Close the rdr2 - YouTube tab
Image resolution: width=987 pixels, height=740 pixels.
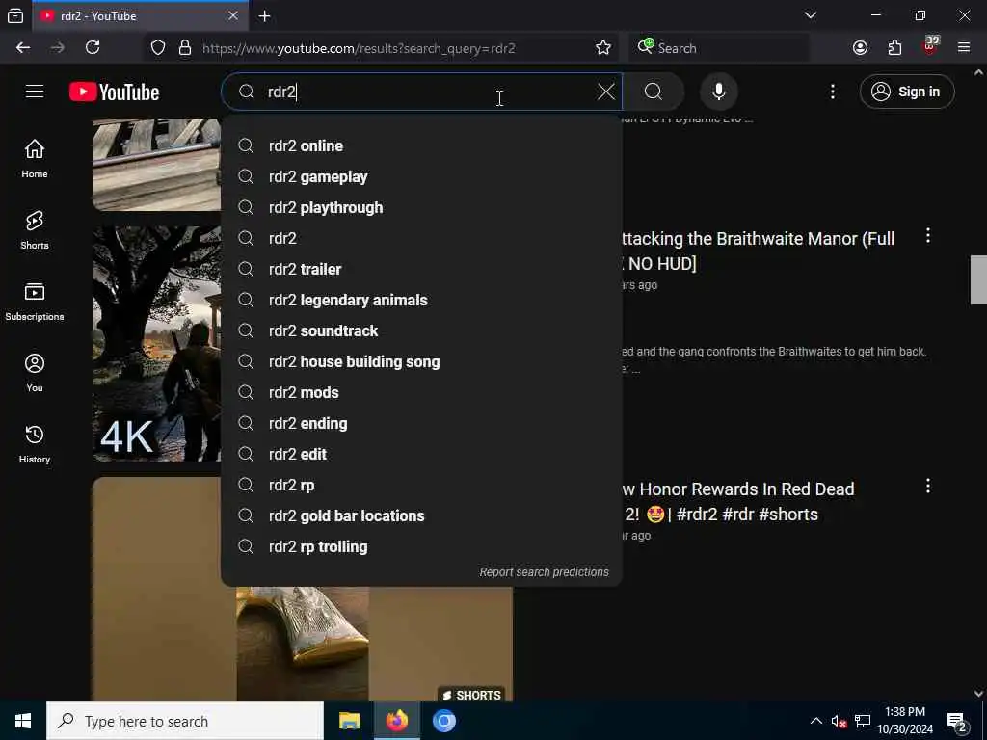(233, 15)
